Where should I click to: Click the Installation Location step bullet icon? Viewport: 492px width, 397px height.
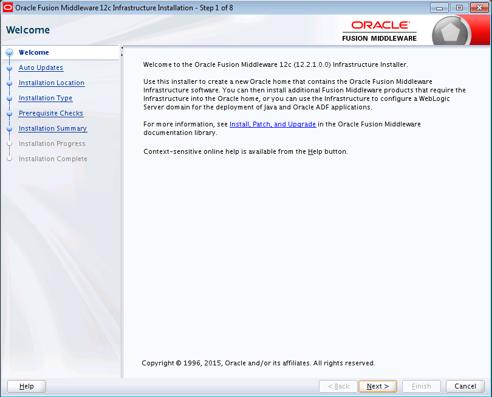point(9,83)
